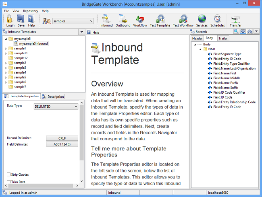Screen dimensions: 262x197
Task: Click the properties vertical scrollbar down arrow
Action: pos(82,181)
